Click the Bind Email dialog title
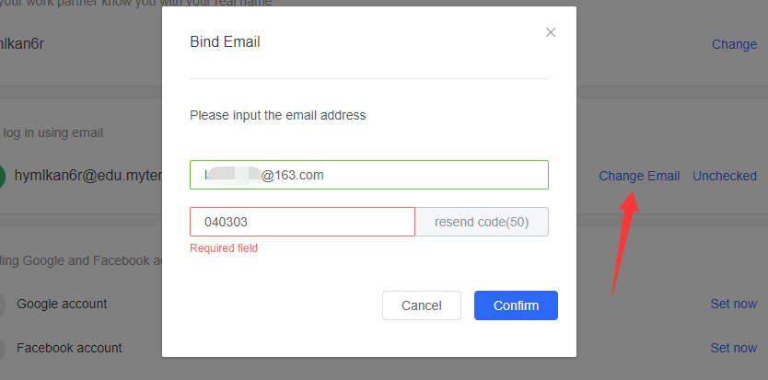The height and width of the screenshot is (380, 768). click(x=225, y=41)
